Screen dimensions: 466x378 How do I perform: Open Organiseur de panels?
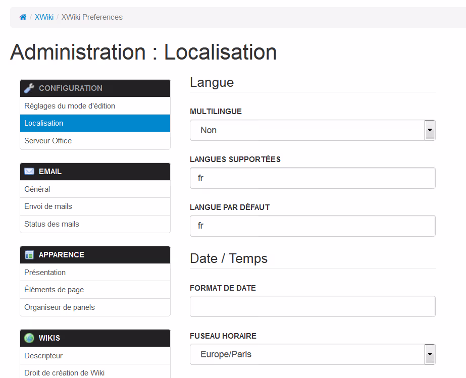point(60,307)
